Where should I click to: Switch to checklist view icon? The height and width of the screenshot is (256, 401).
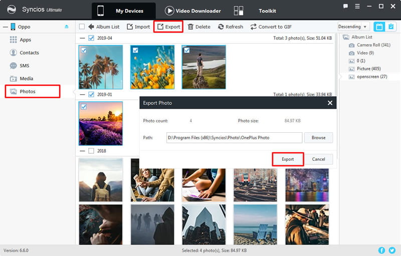pos(391,27)
